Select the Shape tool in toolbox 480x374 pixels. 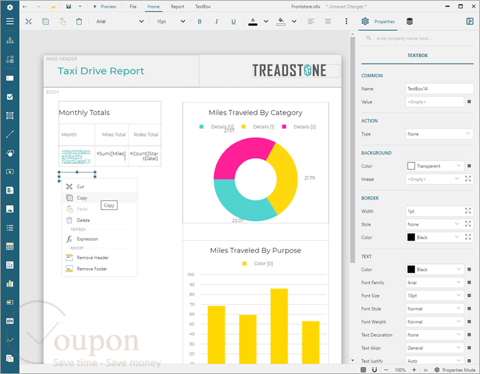10,153
